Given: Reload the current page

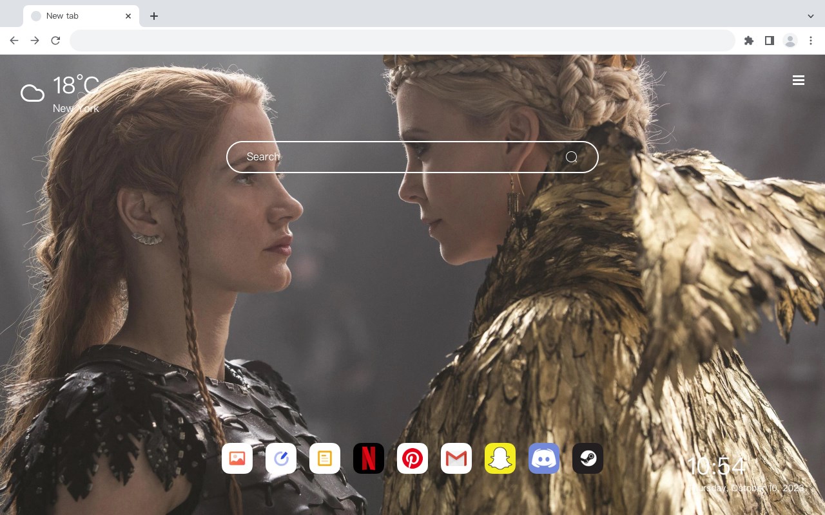Looking at the screenshot, I should click(55, 41).
